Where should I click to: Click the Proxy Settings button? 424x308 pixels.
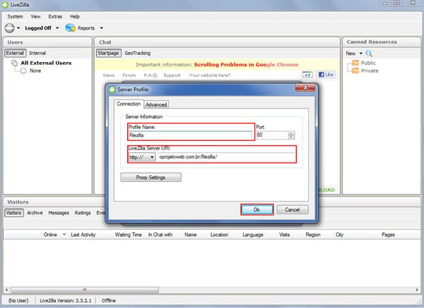pos(151,178)
